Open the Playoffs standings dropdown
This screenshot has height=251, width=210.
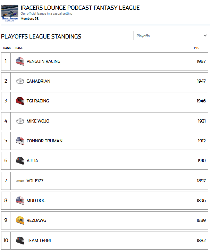(170, 36)
